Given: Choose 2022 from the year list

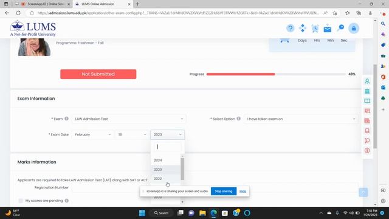Looking at the screenshot, I should [x=165, y=179].
